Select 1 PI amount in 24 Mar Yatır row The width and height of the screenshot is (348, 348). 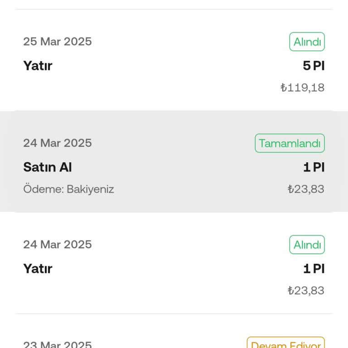314,269
